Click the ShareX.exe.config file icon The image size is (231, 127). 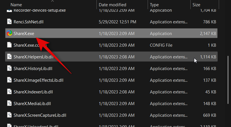[9, 45]
